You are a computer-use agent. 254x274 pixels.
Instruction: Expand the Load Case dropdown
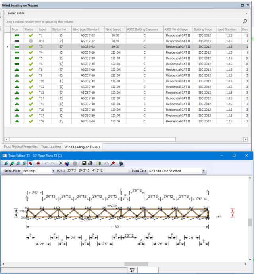204,171
